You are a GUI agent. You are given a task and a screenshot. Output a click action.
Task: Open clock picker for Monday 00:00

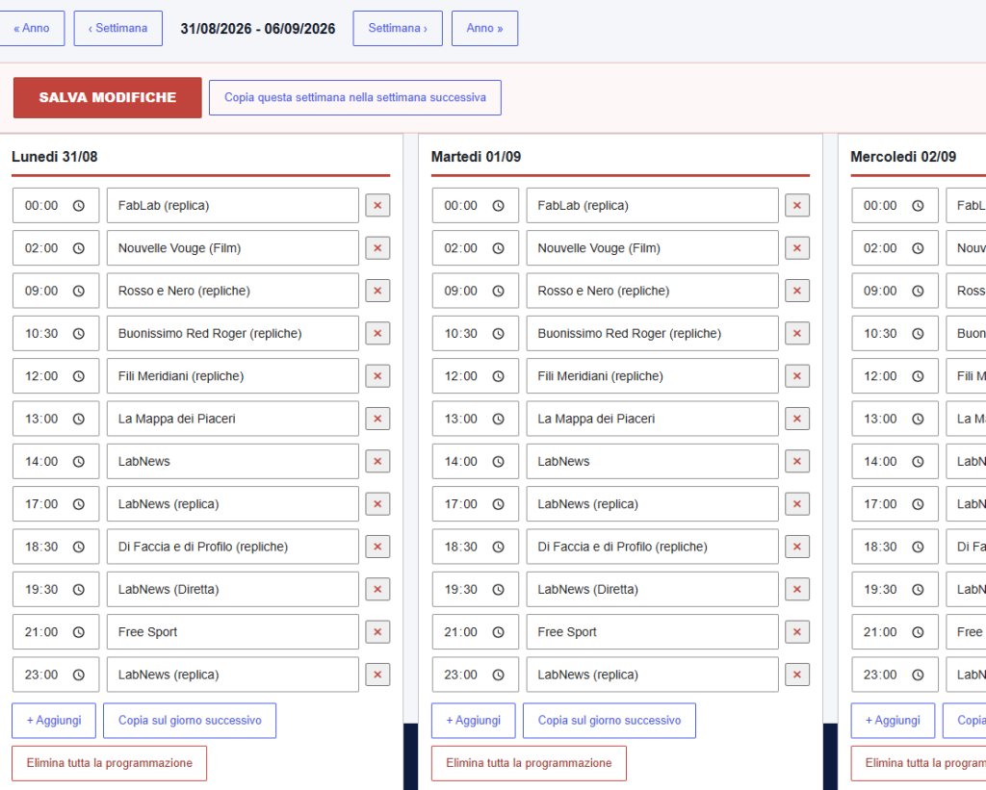point(79,206)
